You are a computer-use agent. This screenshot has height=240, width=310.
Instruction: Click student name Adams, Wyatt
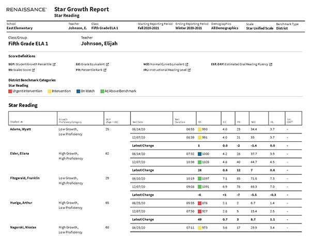click(21, 129)
